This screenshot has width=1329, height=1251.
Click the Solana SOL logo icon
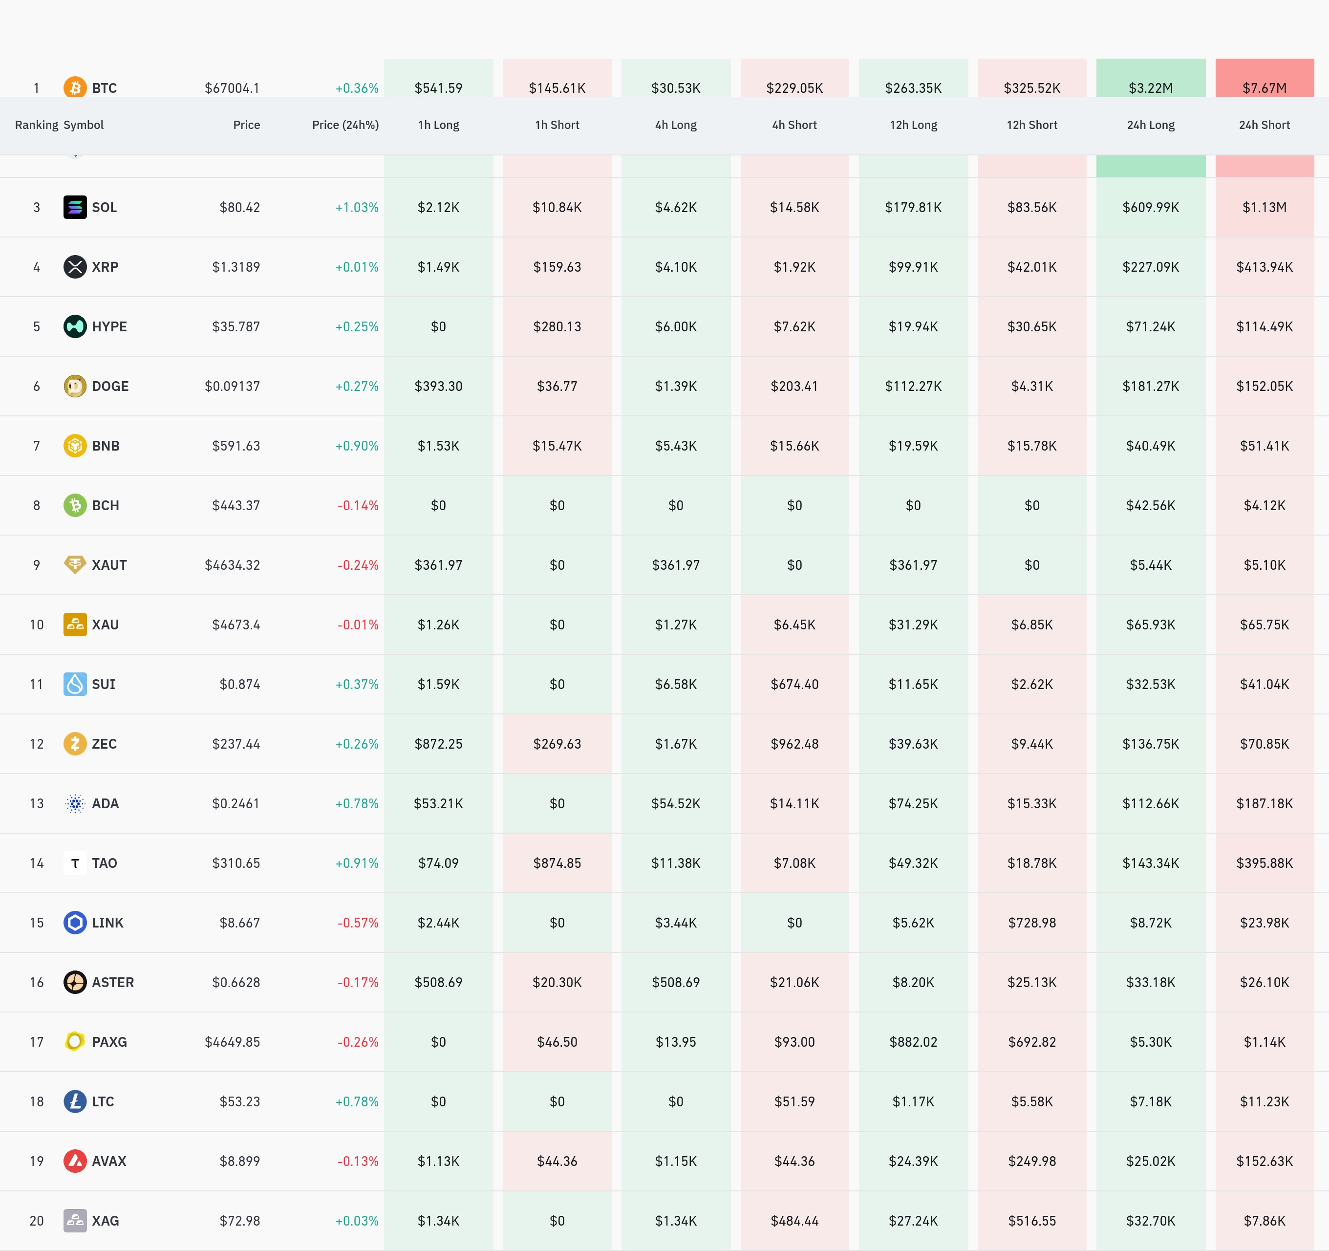tap(75, 207)
